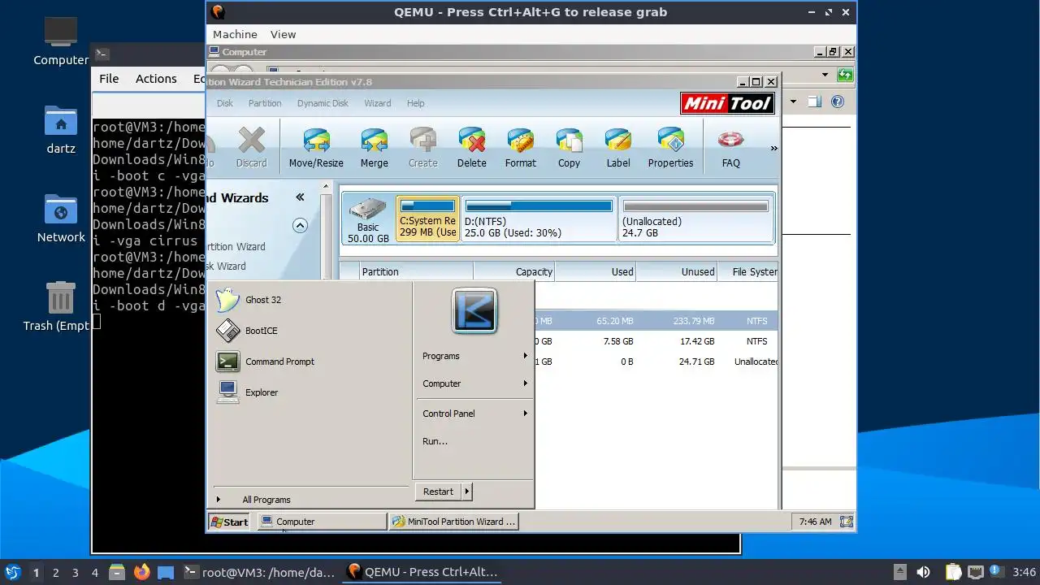Viewport: 1040px width, 585px height.
Task: Open the Wizard menu in MiniTool
Action: tap(377, 103)
